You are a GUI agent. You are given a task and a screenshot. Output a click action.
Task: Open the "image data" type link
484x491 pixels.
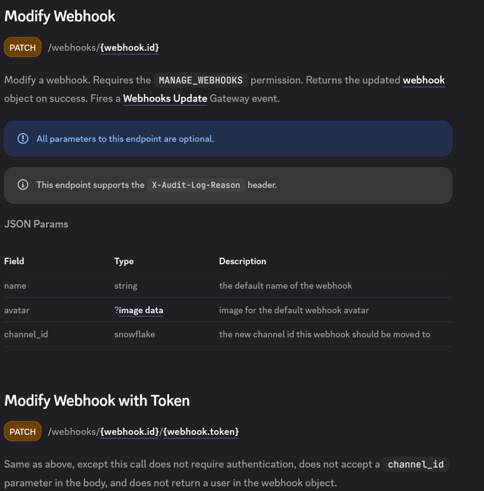[141, 310]
